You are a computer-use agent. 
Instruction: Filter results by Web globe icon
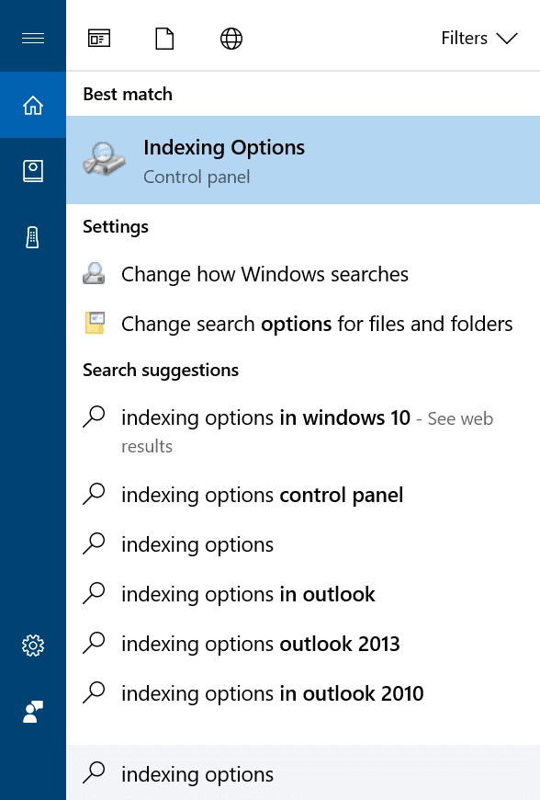click(231, 39)
